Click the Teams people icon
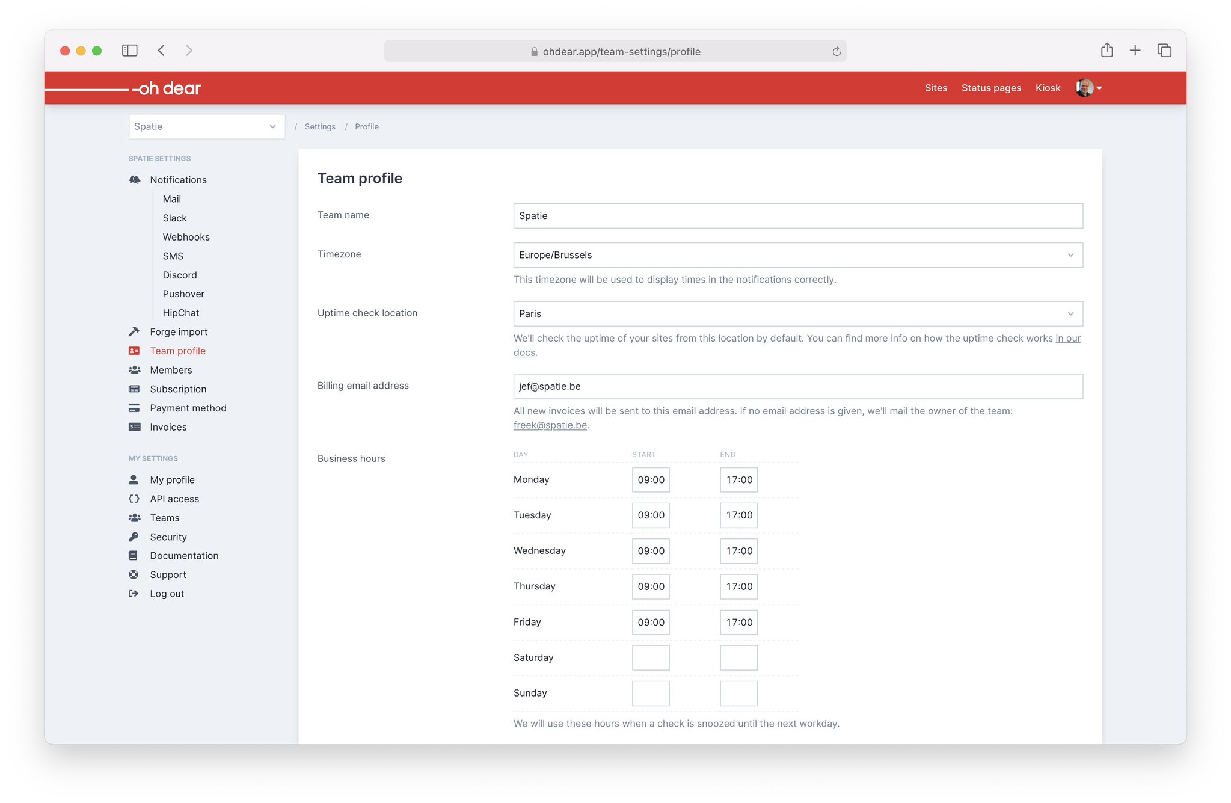This screenshot has height=803, width=1231. click(x=135, y=518)
